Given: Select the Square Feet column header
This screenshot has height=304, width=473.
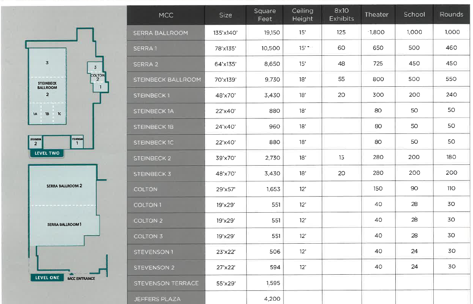Looking at the screenshot, I should point(264,15).
